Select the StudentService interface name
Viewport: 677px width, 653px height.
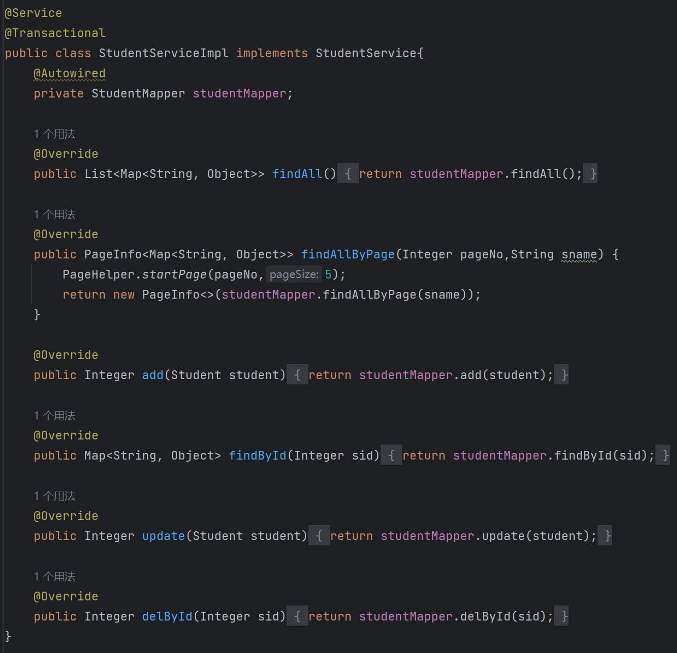(x=368, y=53)
